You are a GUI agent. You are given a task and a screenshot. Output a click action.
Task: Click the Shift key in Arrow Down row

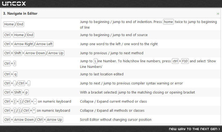[x=17, y=53]
